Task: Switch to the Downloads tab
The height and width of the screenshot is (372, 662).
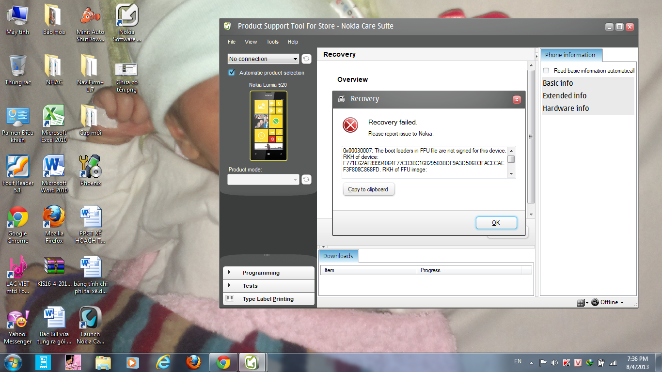Action: pyautogui.click(x=338, y=256)
